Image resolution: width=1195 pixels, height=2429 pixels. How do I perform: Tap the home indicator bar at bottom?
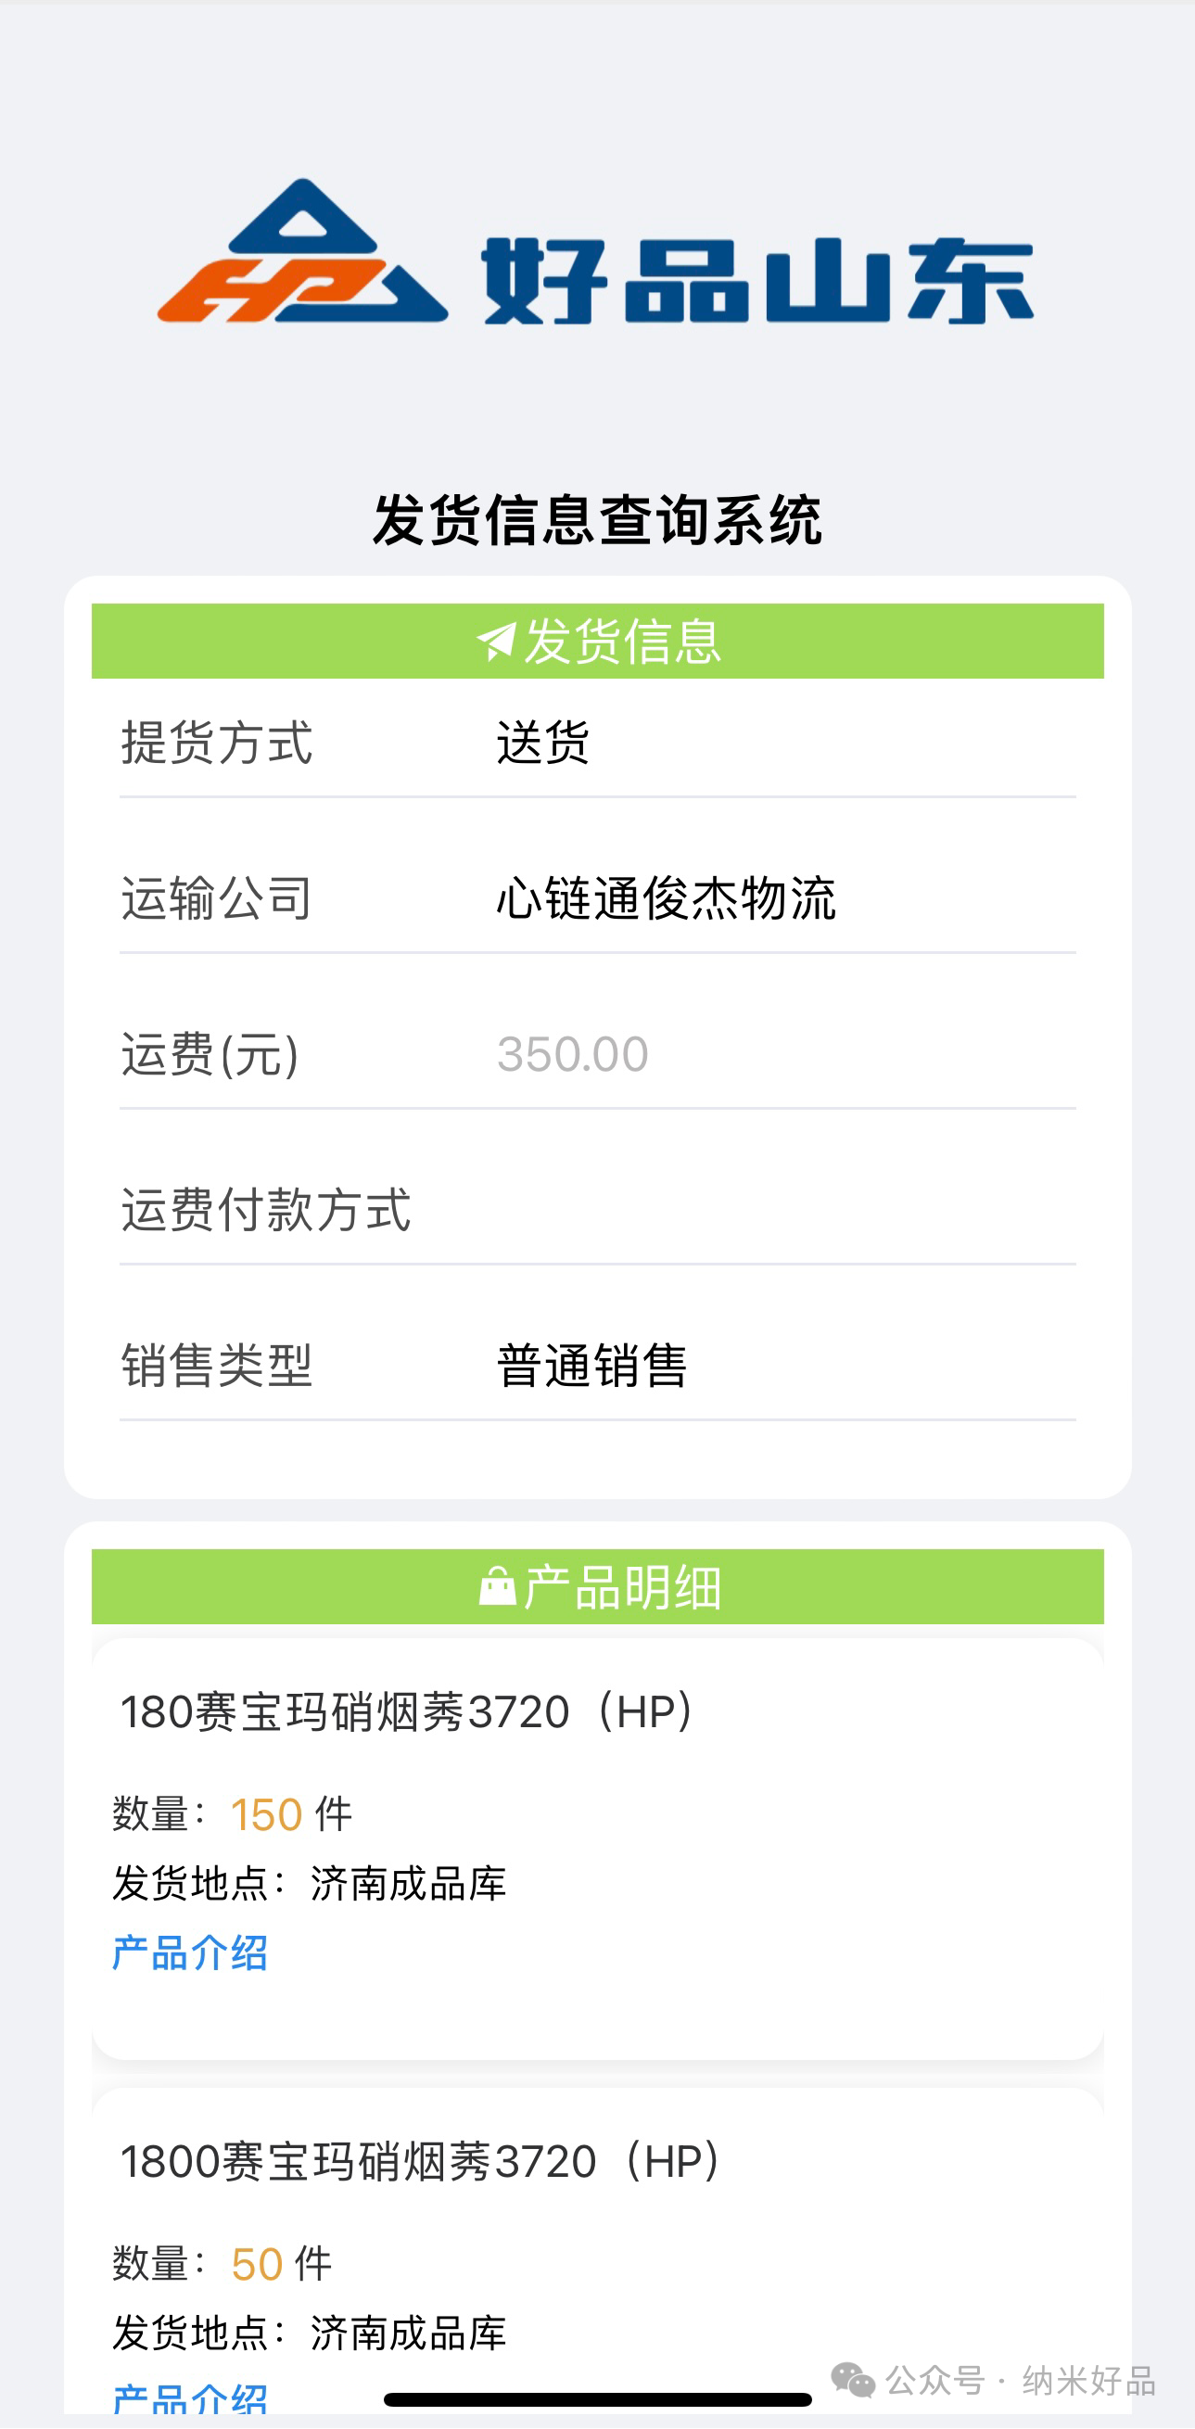pos(597,2398)
